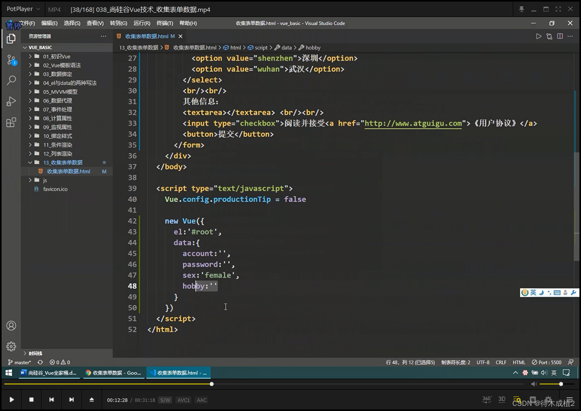Go to previous file in PotPlayer

tap(52, 400)
